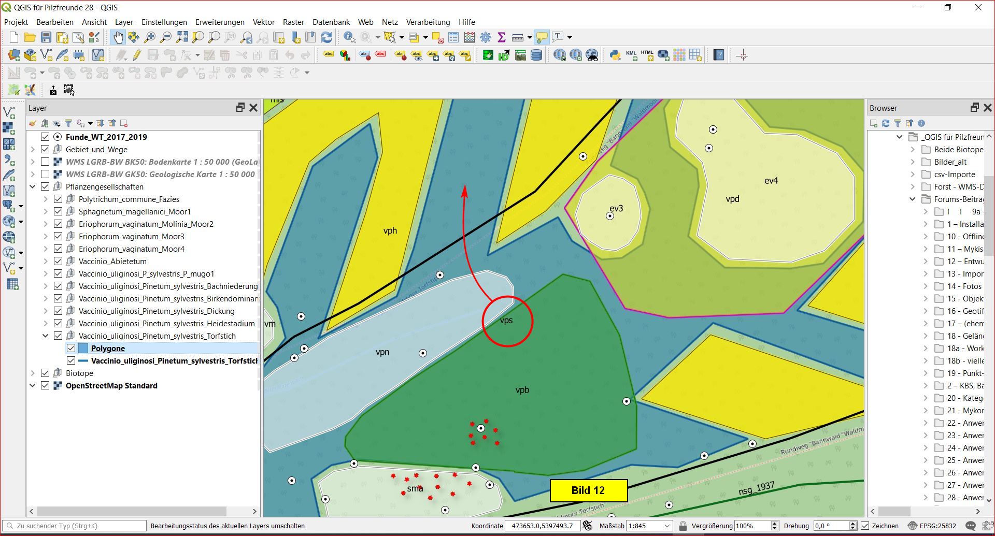Toggle editing with the pencil icon
Viewport: 995px width, 536px height.
point(137,55)
